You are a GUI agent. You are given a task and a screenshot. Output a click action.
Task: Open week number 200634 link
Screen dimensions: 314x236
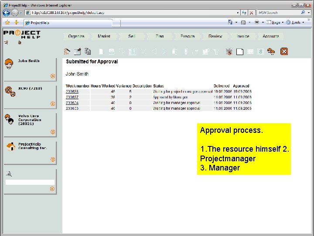click(x=72, y=103)
